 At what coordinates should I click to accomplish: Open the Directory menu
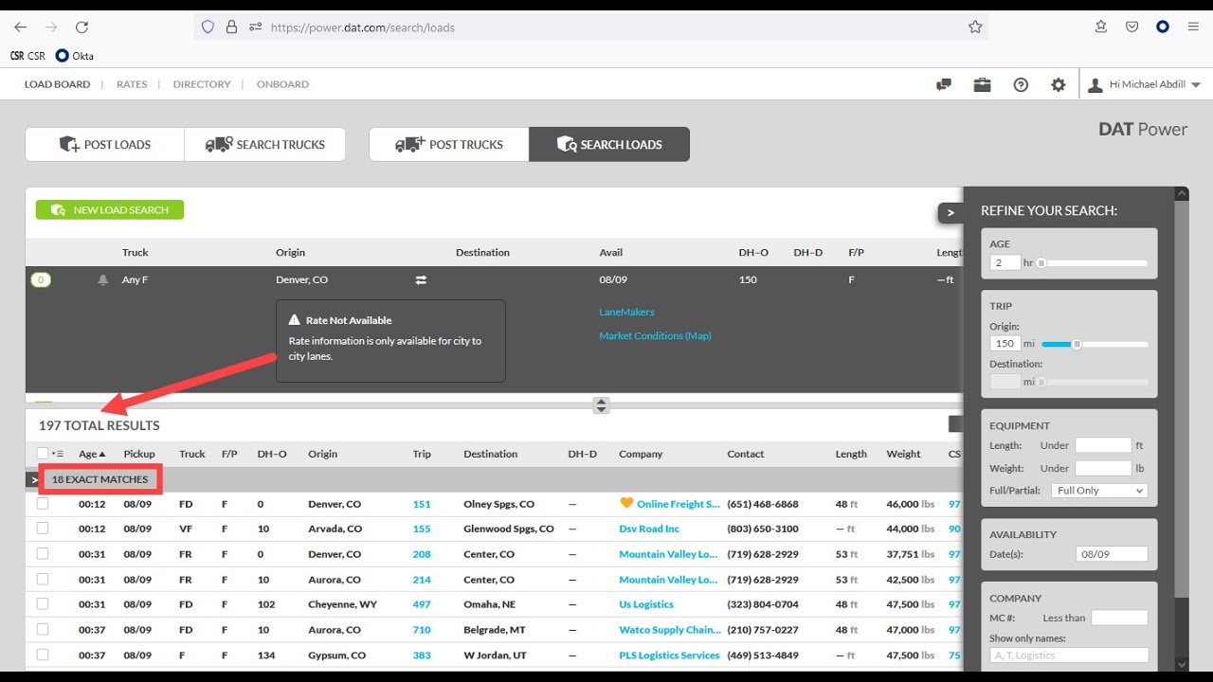(x=202, y=84)
